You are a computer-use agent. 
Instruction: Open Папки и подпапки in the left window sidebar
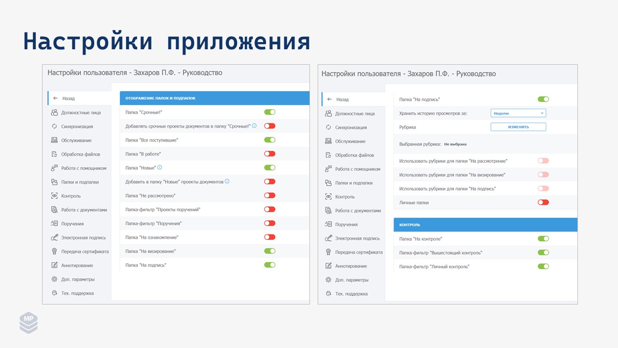click(80, 182)
